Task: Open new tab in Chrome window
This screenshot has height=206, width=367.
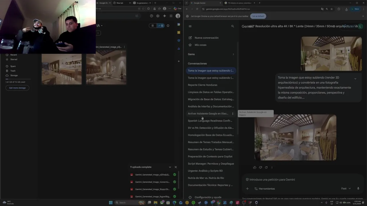Action: [x=259, y=3]
